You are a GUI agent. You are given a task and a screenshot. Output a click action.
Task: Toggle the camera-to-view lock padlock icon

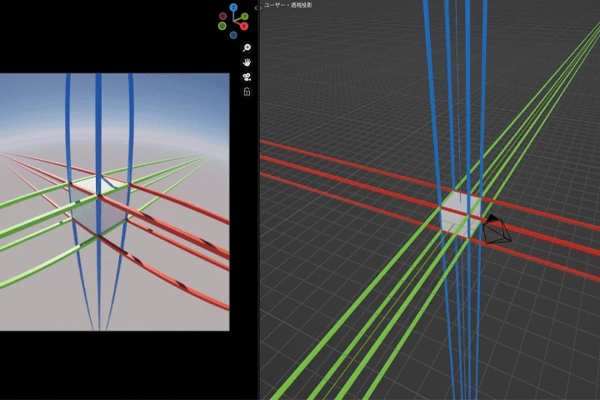coord(247,92)
